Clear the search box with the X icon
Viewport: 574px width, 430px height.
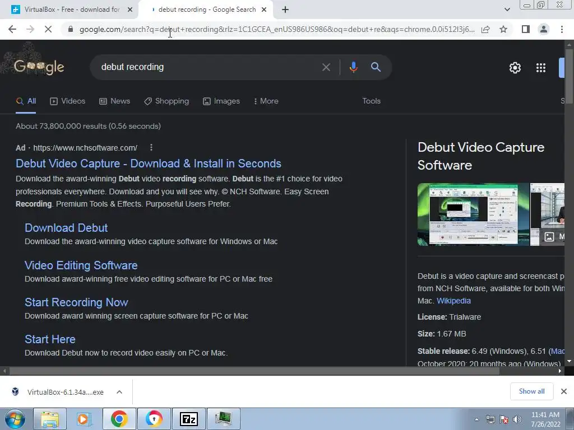[326, 67]
